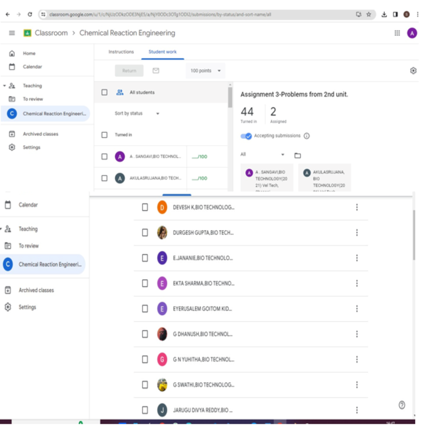
Task: Expand the Sort by status dropdown
Action: pyautogui.click(x=137, y=114)
